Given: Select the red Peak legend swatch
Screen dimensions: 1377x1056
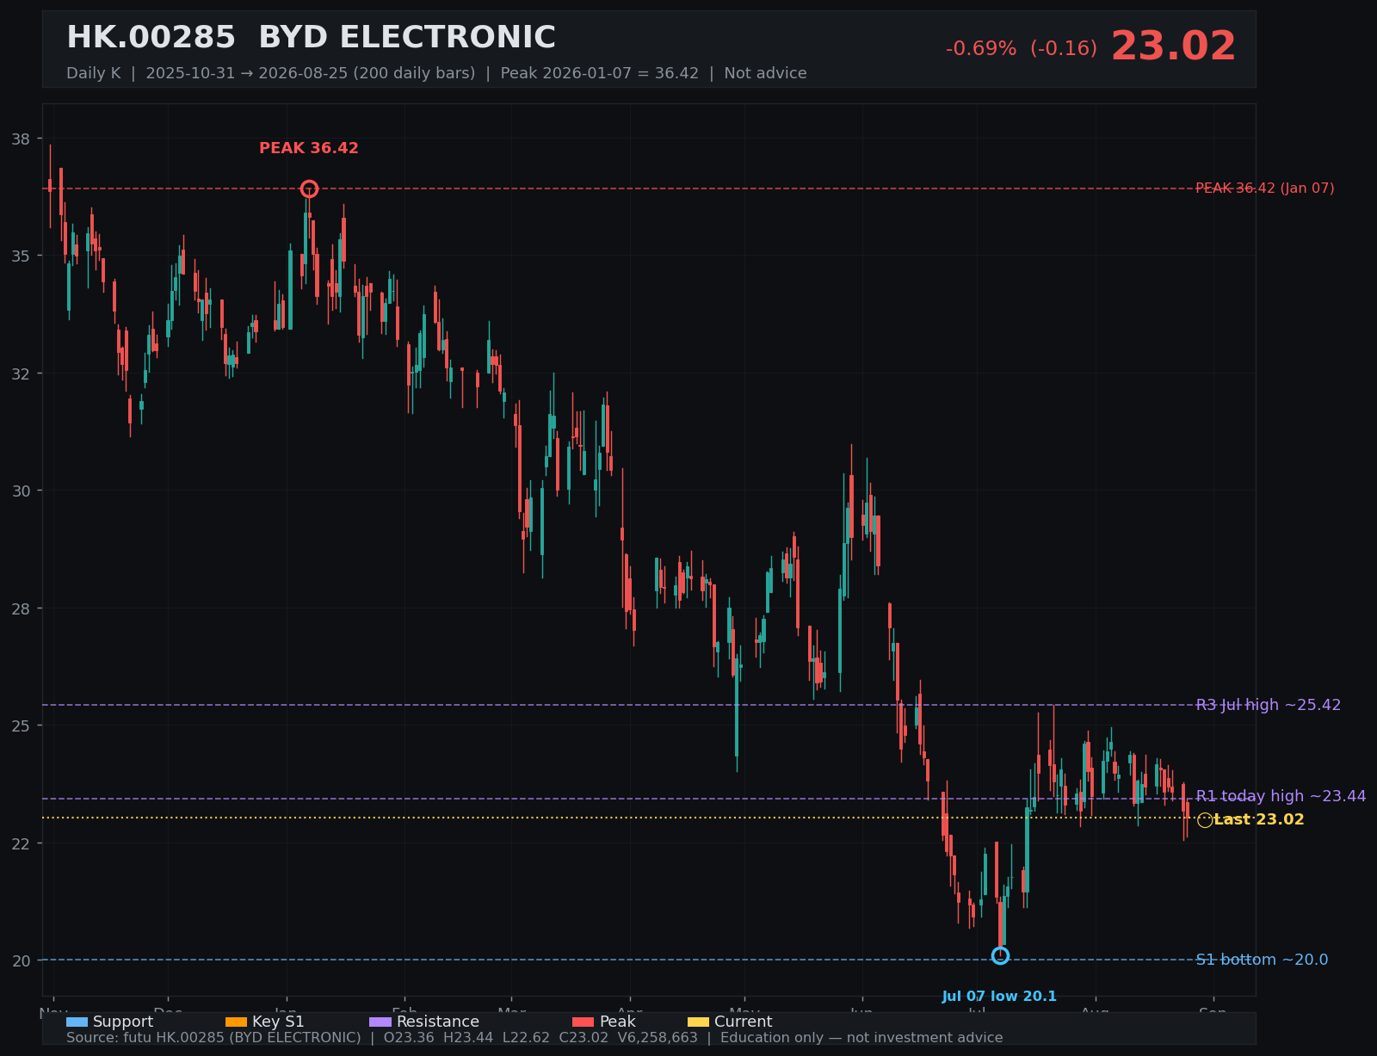Looking at the screenshot, I should click(x=583, y=1022).
